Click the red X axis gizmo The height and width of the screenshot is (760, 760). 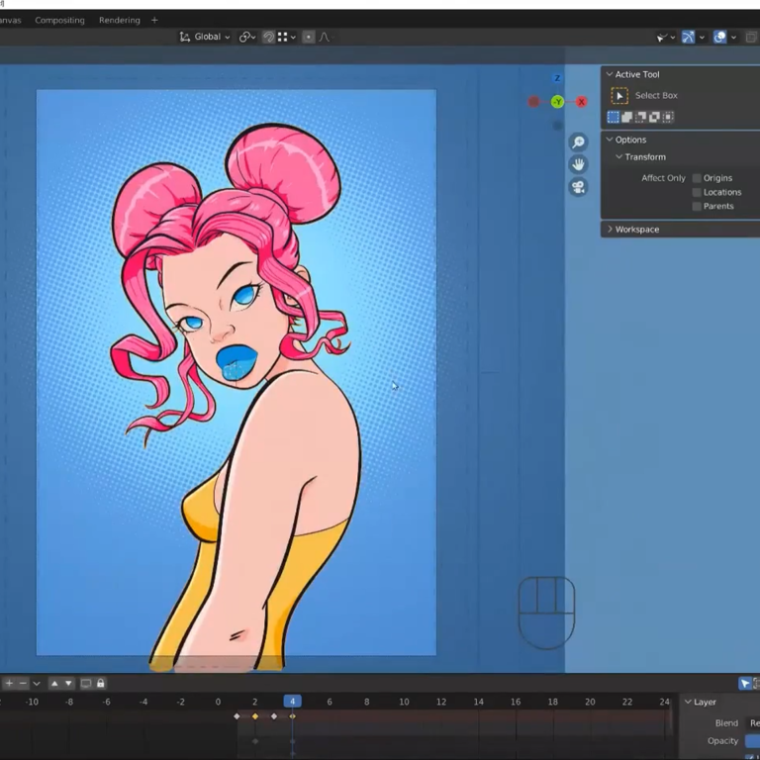click(x=581, y=102)
